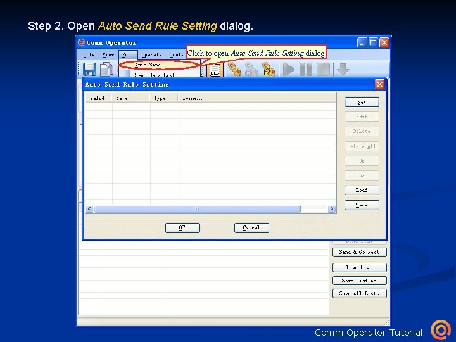Dismiss the dialog with Cancel

[251, 228]
